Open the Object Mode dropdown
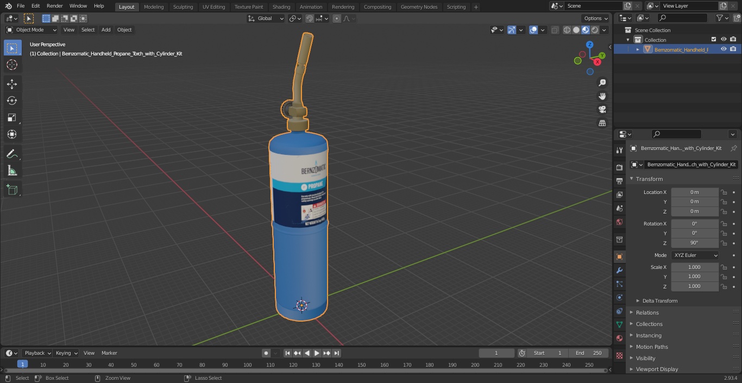Viewport: 742px width, 383px height. coord(32,30)
